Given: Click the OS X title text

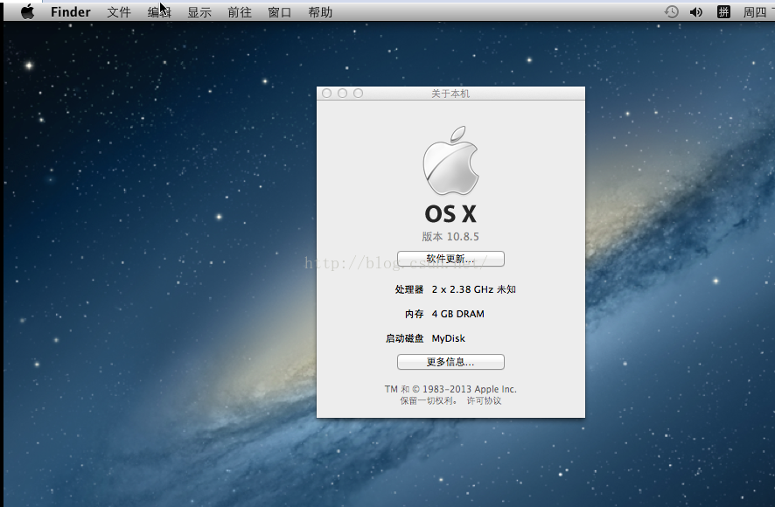Looking at the screenshot, I should [450, 214].
